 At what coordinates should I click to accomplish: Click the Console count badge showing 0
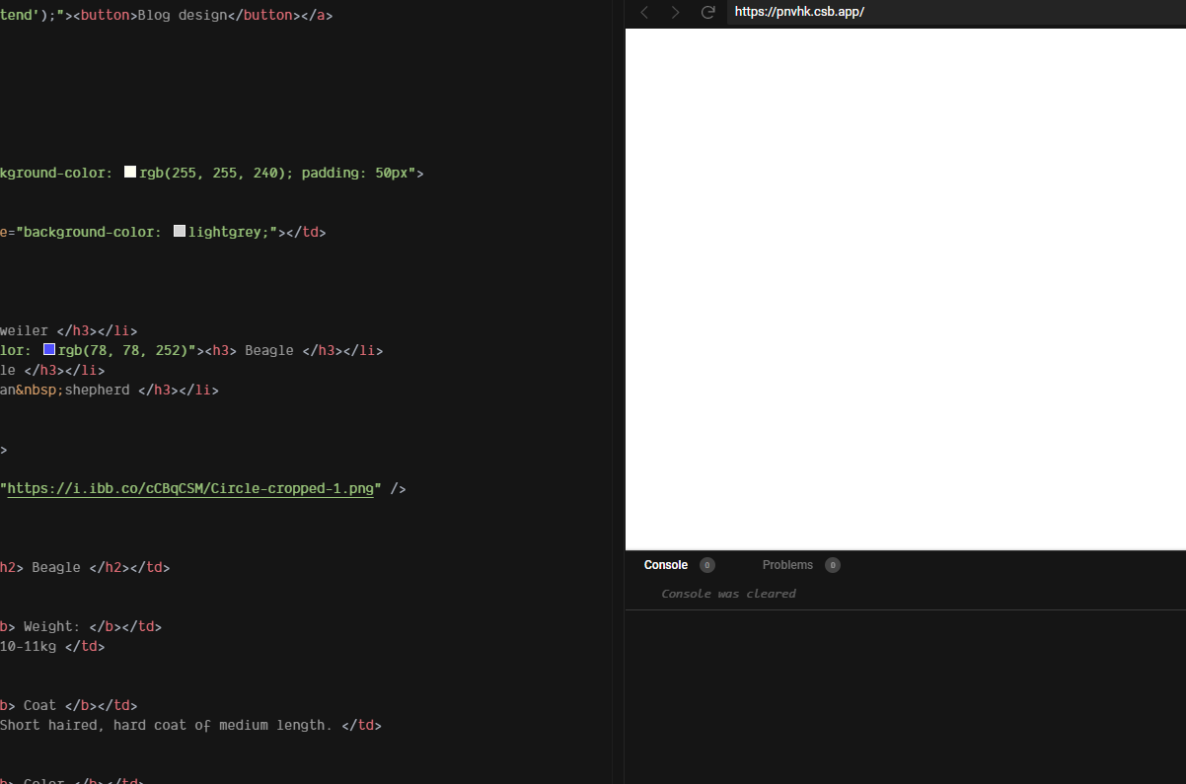tap(706, 564)
